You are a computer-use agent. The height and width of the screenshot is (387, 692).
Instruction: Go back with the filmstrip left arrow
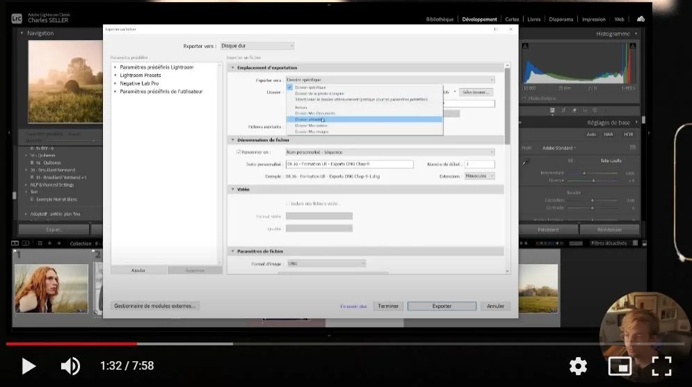(49, 243)
